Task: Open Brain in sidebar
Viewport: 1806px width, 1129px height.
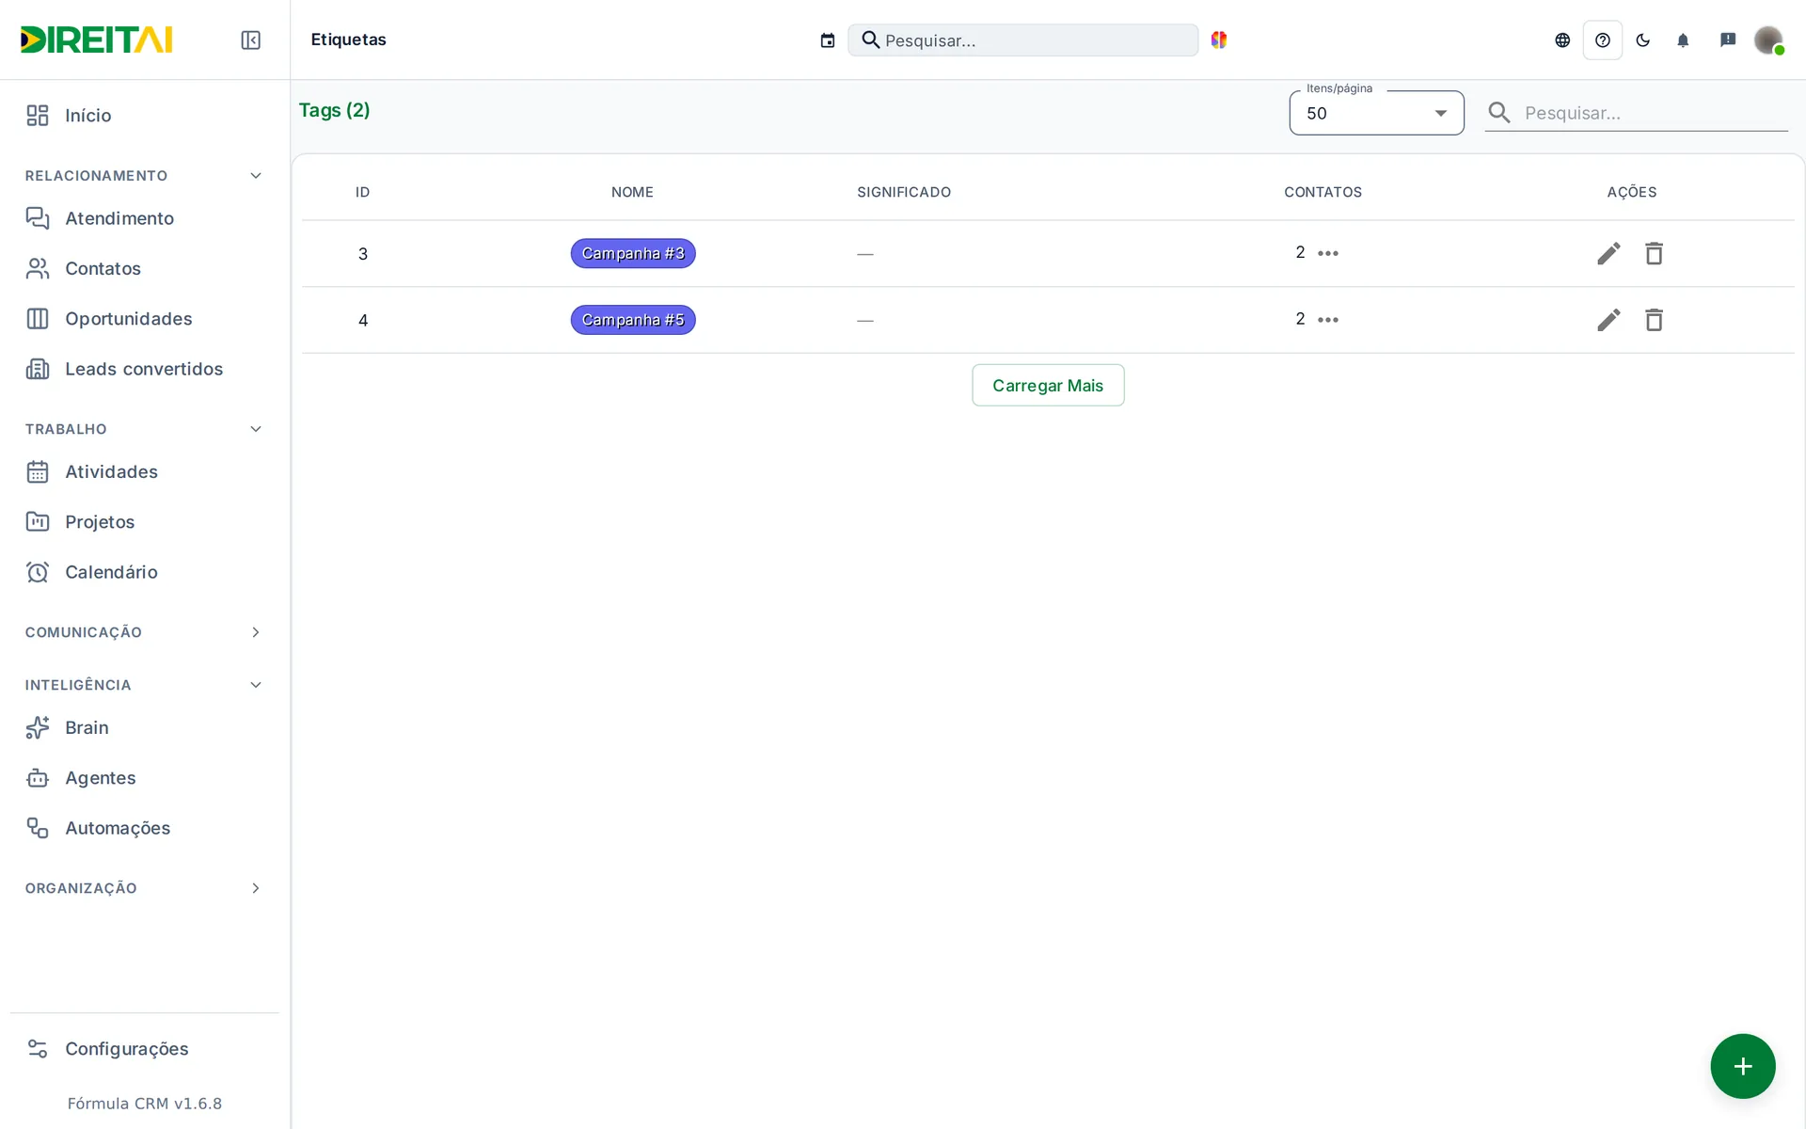Action: (x=144, y=727)
